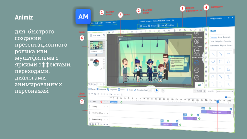Open the Background timeline option

[x=101, y=89]
